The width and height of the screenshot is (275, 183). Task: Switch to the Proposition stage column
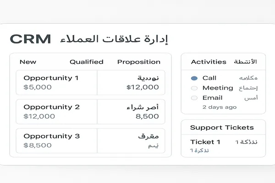point(139,62)
